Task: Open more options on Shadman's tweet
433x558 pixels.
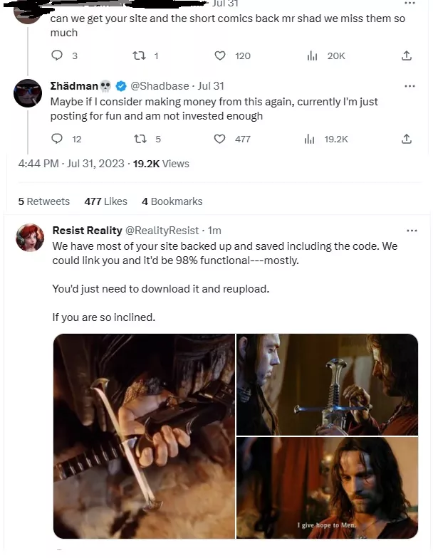Action: [409, 86]
